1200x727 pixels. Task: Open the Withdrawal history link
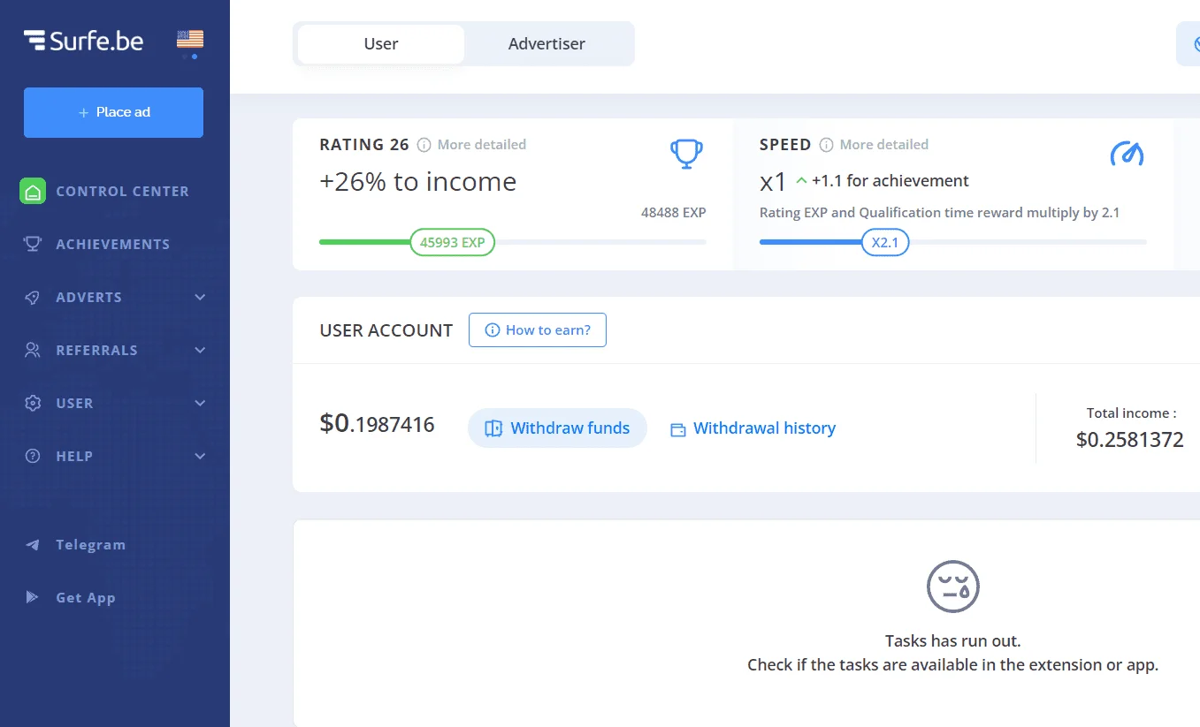764,428
